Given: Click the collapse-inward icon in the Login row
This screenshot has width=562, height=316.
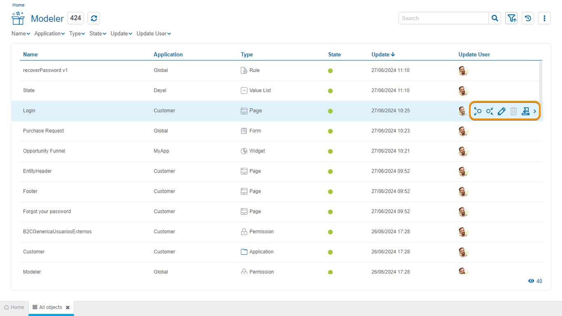Looking at the screenshot, I should (x=490, y=111).
